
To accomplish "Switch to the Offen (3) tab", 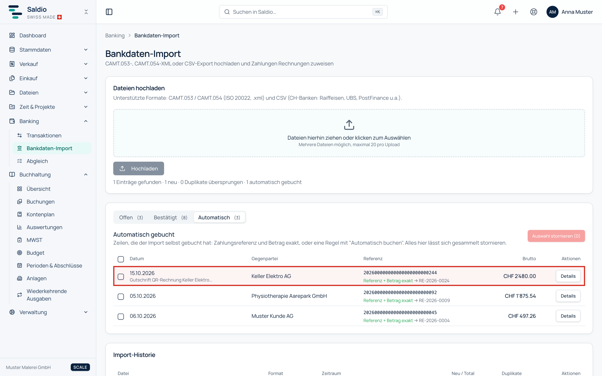I will point(131,217).
